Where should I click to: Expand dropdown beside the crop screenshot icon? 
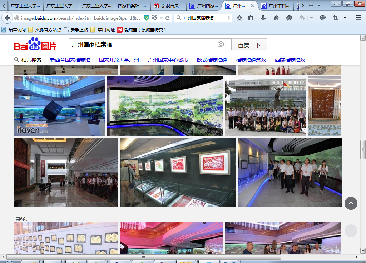click(345, 18)
